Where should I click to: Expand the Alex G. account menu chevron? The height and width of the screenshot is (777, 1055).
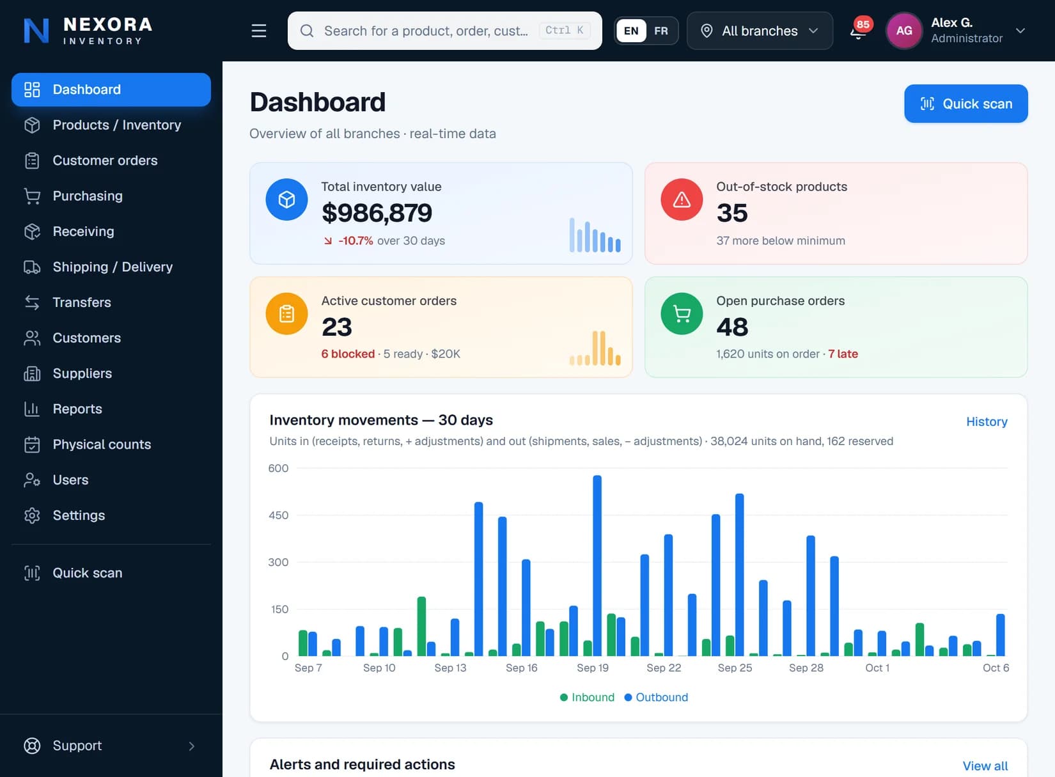tap(1020, 31)
